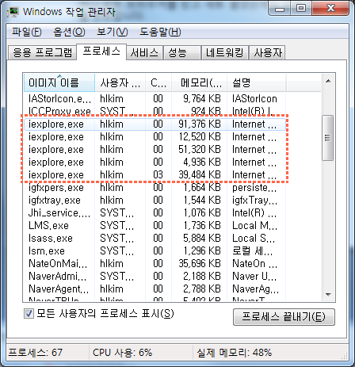The height and width of the screenshot is (367, 355).
Task: Open the 파일(F) menu
Action: (x=27, y=32)
